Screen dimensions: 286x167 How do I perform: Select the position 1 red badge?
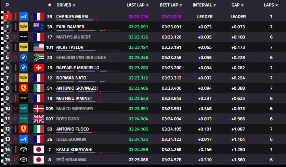click(x=8, y=17)
